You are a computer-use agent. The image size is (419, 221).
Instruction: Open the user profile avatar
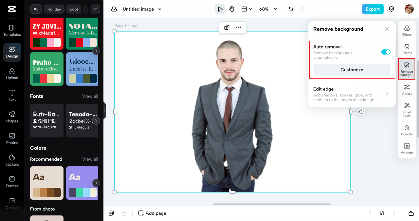[x=409, y=9]
